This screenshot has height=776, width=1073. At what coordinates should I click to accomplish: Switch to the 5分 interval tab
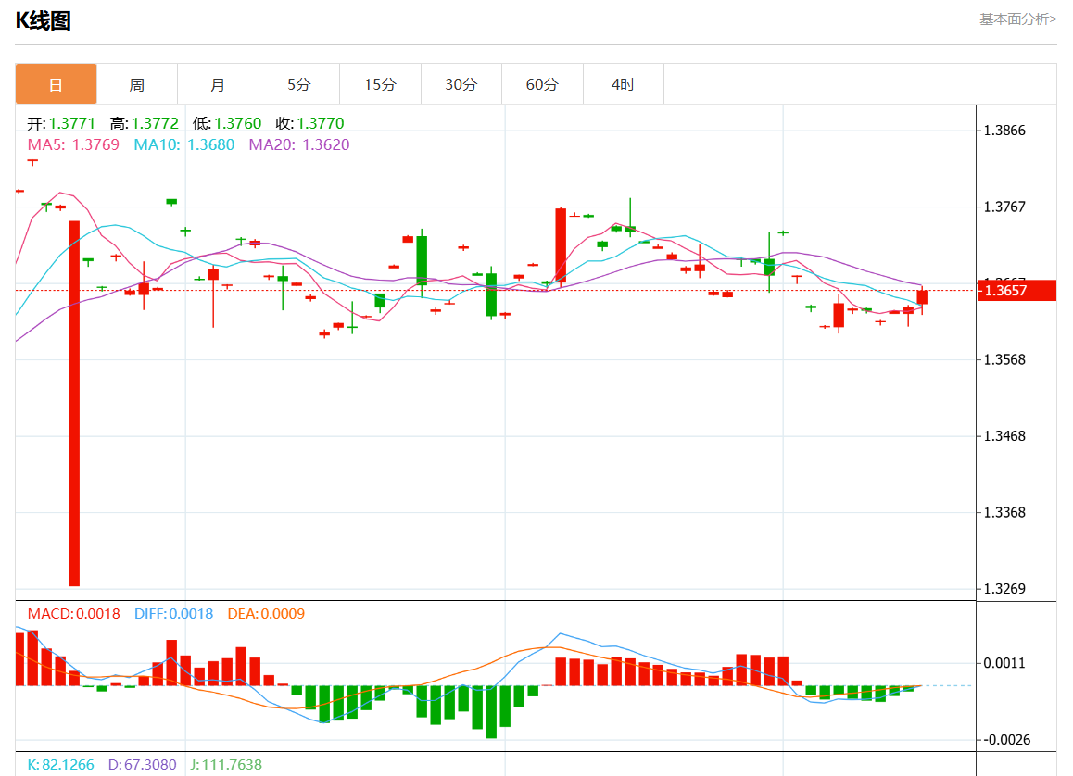point(299,84)
